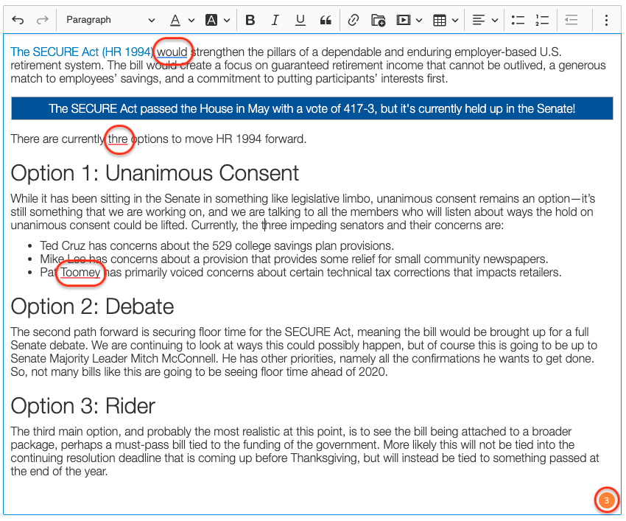Click the heading Option 3: Rider

(82, 406)
